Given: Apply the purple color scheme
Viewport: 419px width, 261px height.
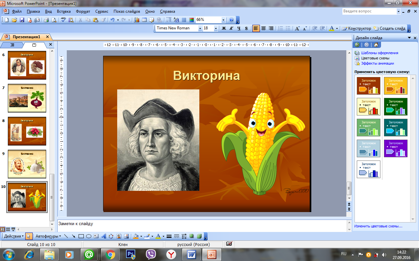Looking at the screenshot, I should pyautogui.click(x=396, y=148).
